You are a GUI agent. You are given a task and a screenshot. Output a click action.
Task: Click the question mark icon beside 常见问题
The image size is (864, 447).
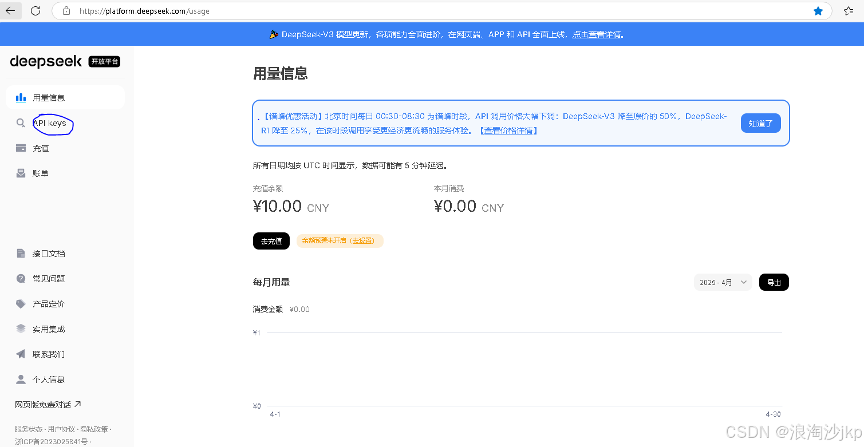[x=21, y=279]
